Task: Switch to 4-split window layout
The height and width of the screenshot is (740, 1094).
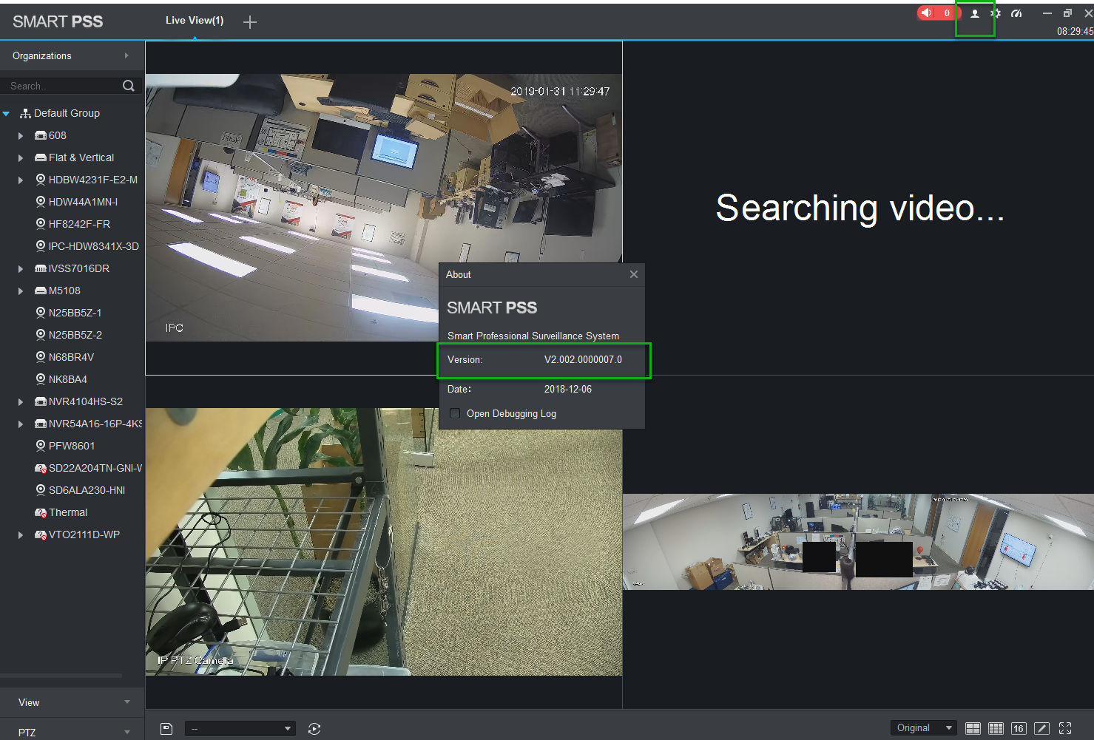Action: pyautogui.click(x=973, y=728)
